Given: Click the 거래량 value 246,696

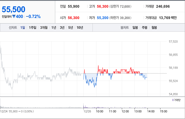Looking at the screenshot, I should click(163, 6).
